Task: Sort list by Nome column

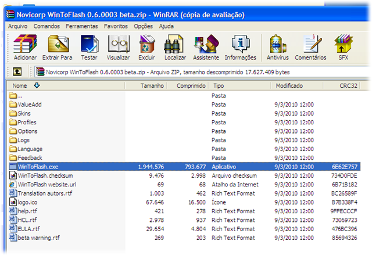Action: click(x=66, y=85)
